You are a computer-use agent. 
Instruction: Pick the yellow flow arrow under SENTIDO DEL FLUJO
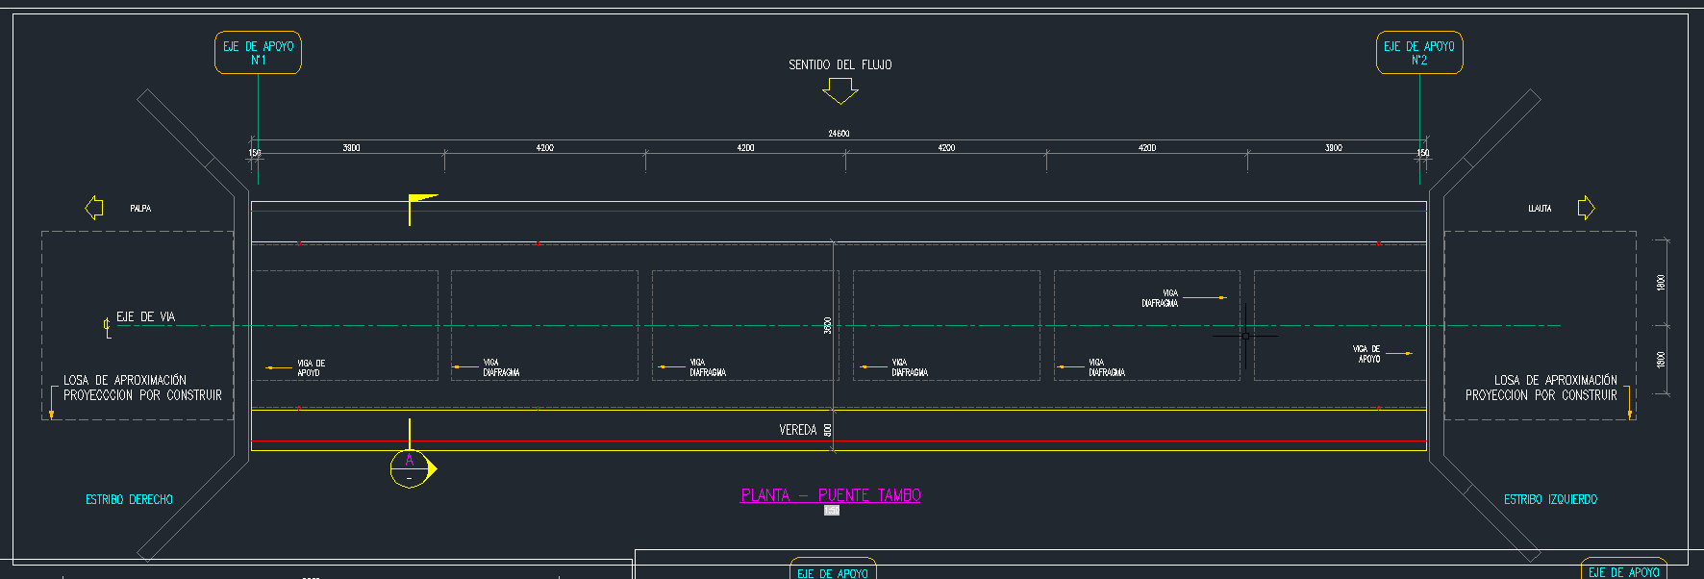coord(840,91)
